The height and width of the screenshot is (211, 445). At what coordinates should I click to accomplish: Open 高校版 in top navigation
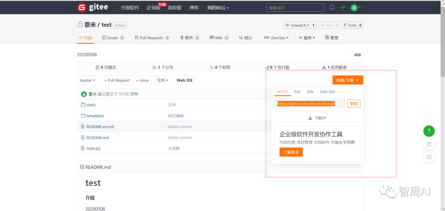(x=175, y=8)
